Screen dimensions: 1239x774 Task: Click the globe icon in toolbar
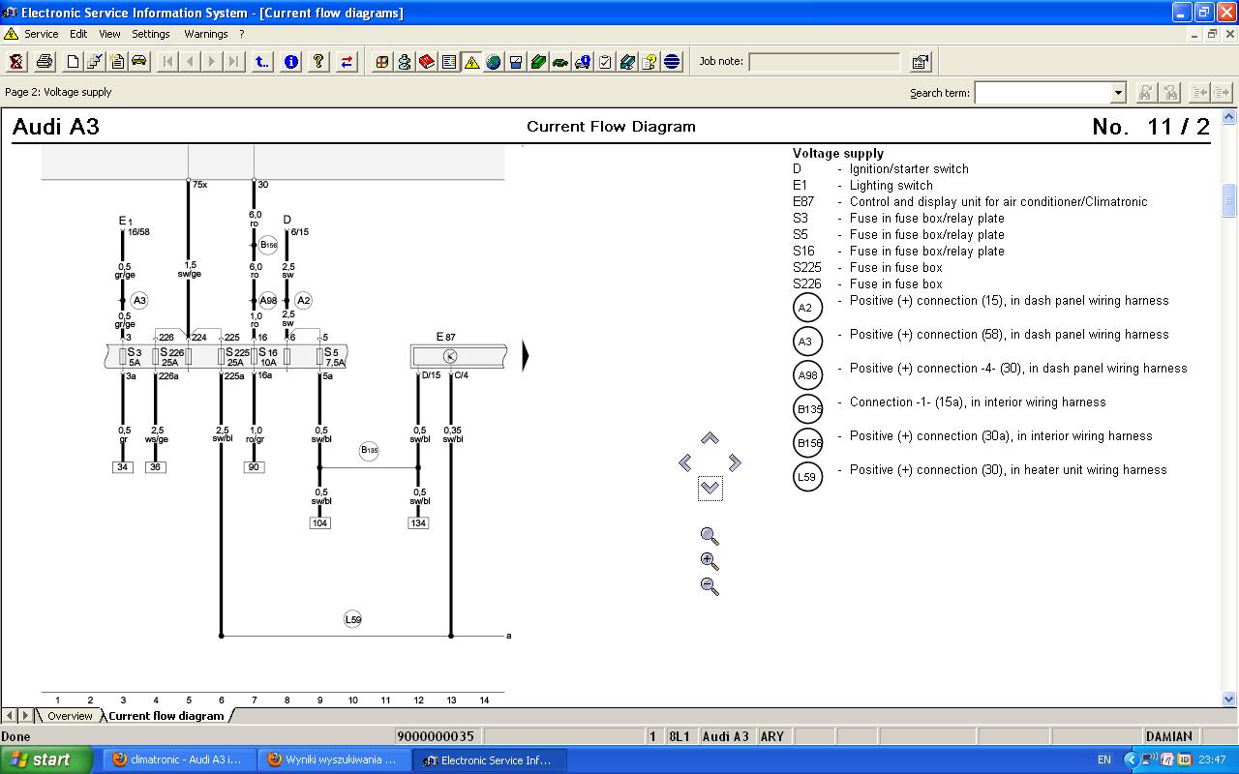click(x=494, y=62)
